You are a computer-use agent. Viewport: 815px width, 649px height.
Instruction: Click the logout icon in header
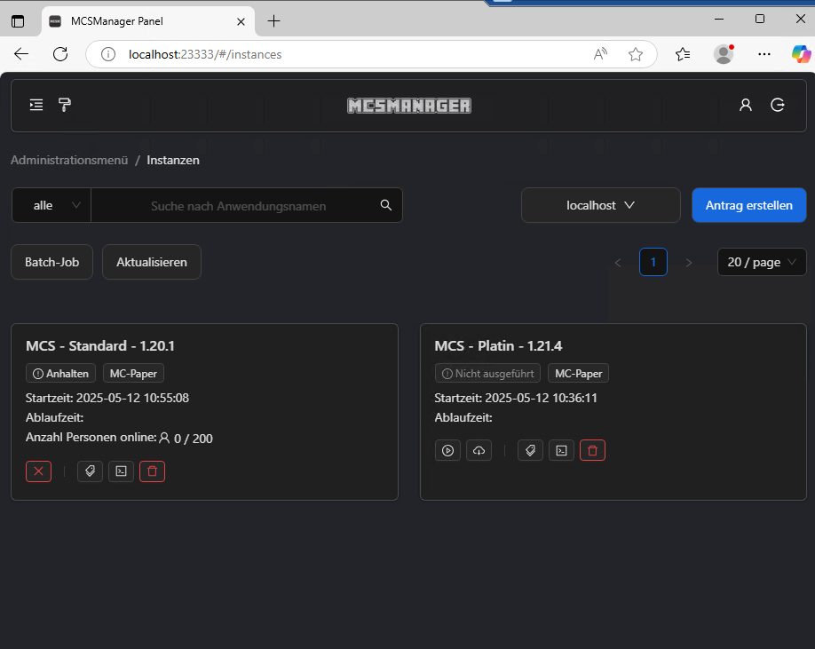point(778,105)
